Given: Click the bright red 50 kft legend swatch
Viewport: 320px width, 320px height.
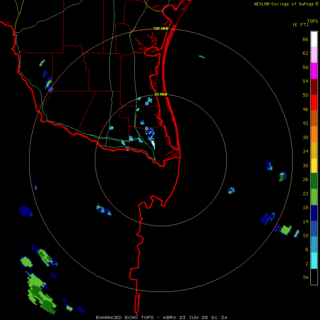Looking at the screenshot, I should [x=314, y=102].
